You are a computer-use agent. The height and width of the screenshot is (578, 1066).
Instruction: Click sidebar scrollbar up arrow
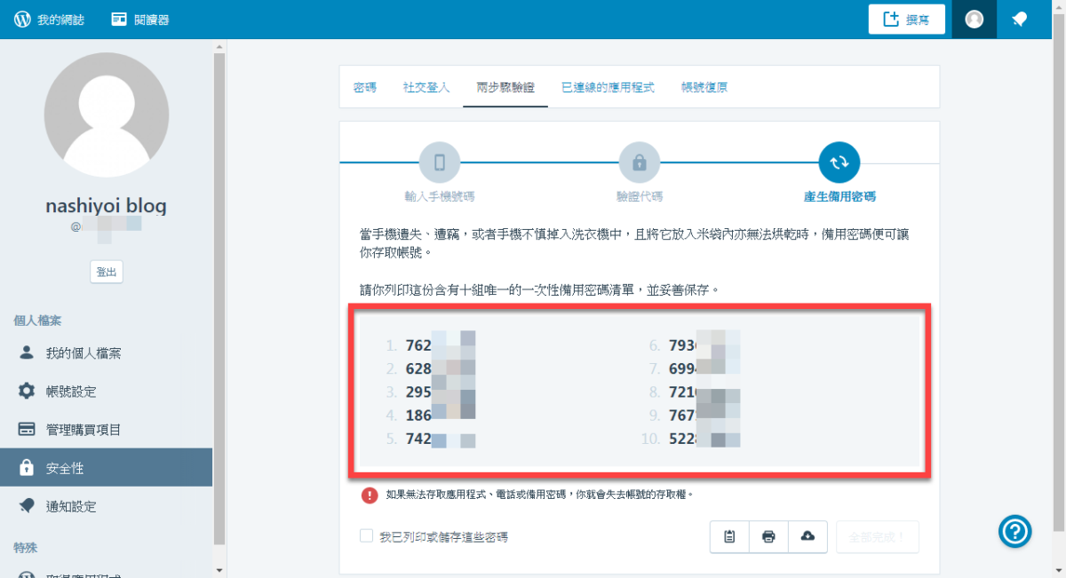pos(219,46)
